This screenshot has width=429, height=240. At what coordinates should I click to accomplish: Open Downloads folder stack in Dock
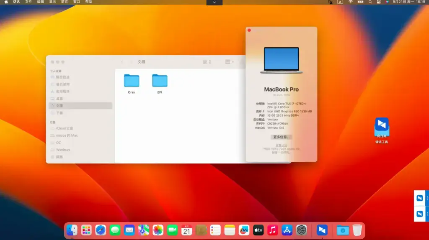pos(343,230)
